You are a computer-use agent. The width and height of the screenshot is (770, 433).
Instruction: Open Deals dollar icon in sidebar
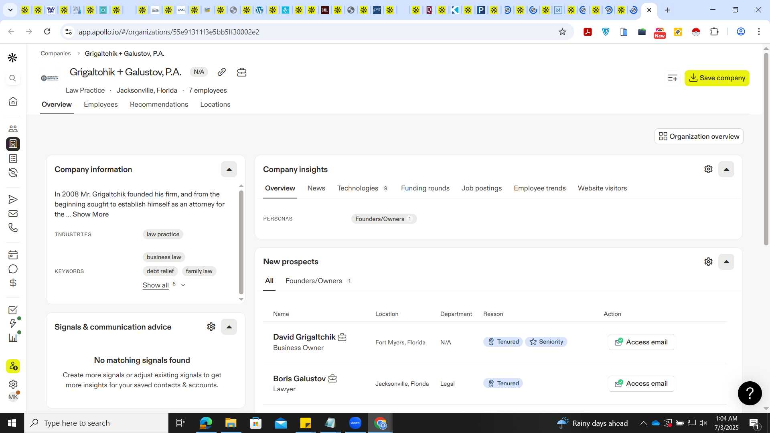(13, 283)
